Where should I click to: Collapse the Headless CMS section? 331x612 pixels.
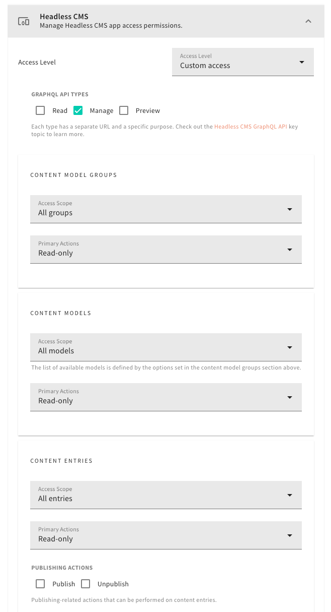pyautogui.click(x=308, y=21)
